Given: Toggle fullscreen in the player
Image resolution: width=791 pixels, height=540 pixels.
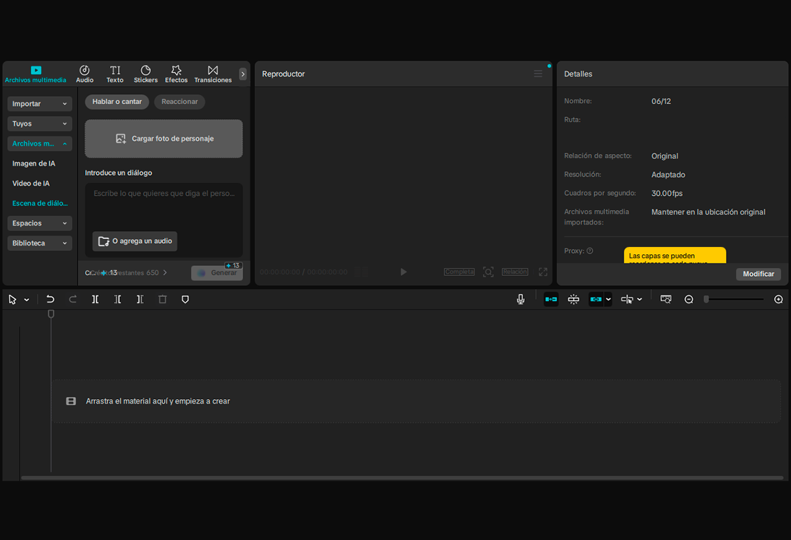Looking at the screenshot, I should (542, 272).
